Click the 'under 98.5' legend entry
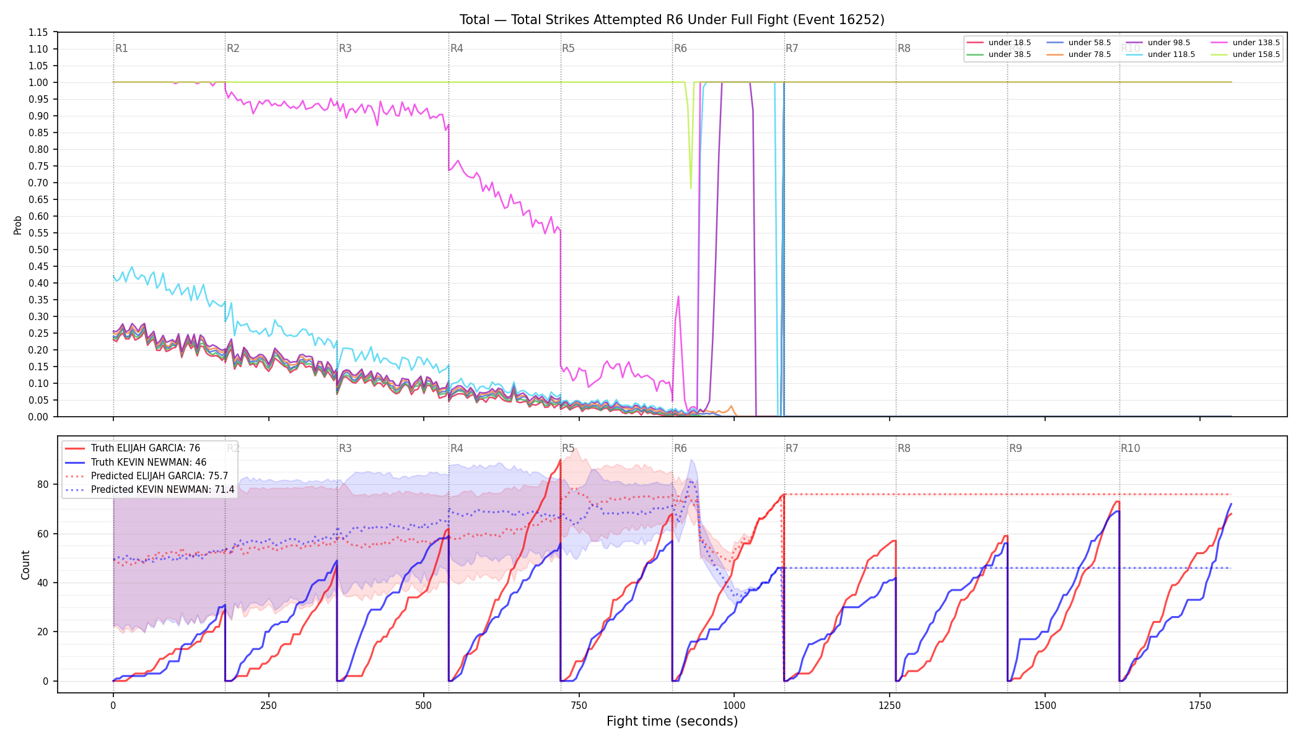Image resolution: width=1301 pixels, height=743 pixels. [1158, 43]
